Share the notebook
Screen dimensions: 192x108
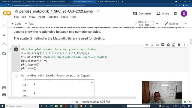163,13
